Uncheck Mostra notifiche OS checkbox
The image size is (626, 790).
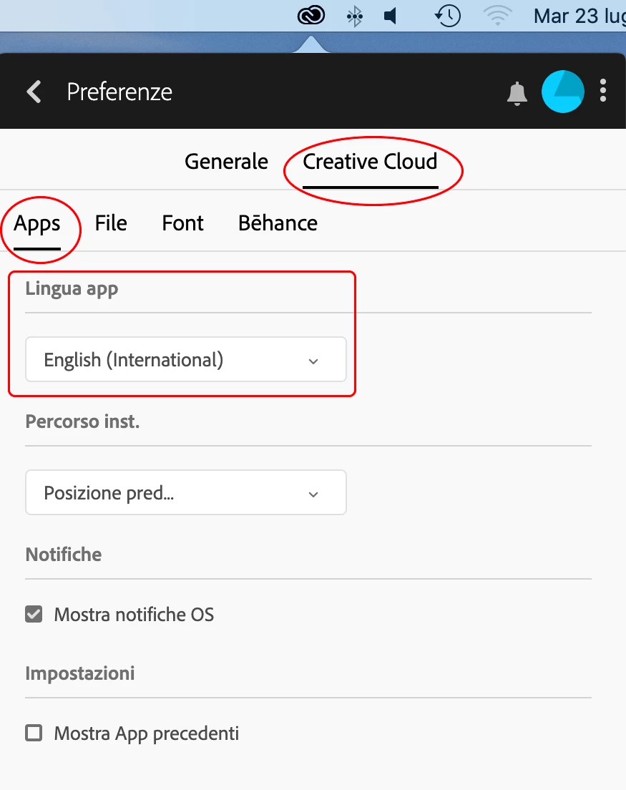[x=34, y=614]
